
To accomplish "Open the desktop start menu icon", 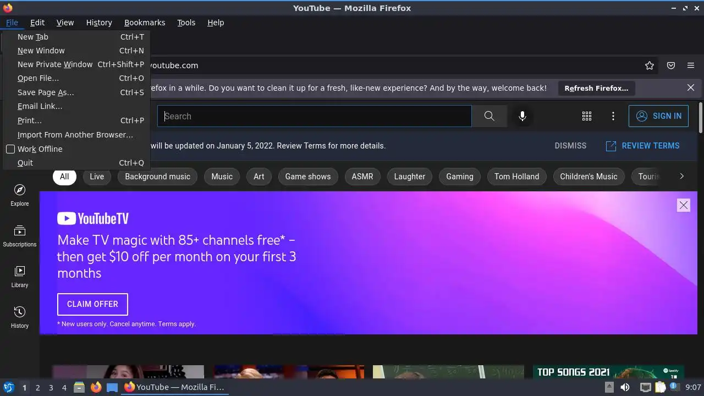I will click(9, 387).
